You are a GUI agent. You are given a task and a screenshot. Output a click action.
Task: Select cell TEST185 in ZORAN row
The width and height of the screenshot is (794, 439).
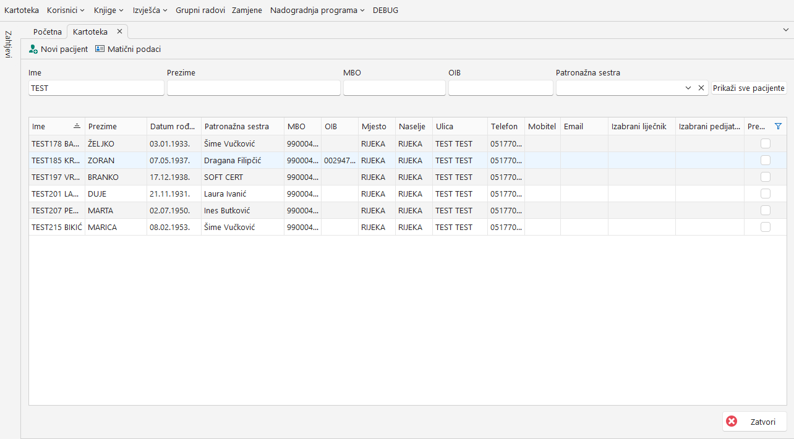[x=57, y=160]
